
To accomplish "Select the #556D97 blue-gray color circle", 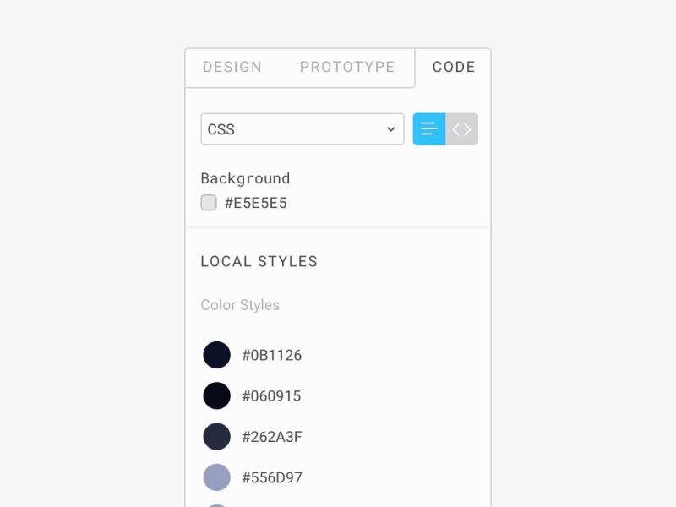I will pos(216,477).
